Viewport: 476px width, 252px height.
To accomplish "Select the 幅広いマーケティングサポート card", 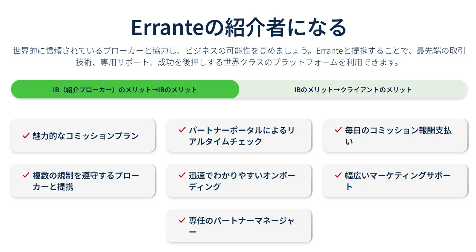I will click(396, 181).
